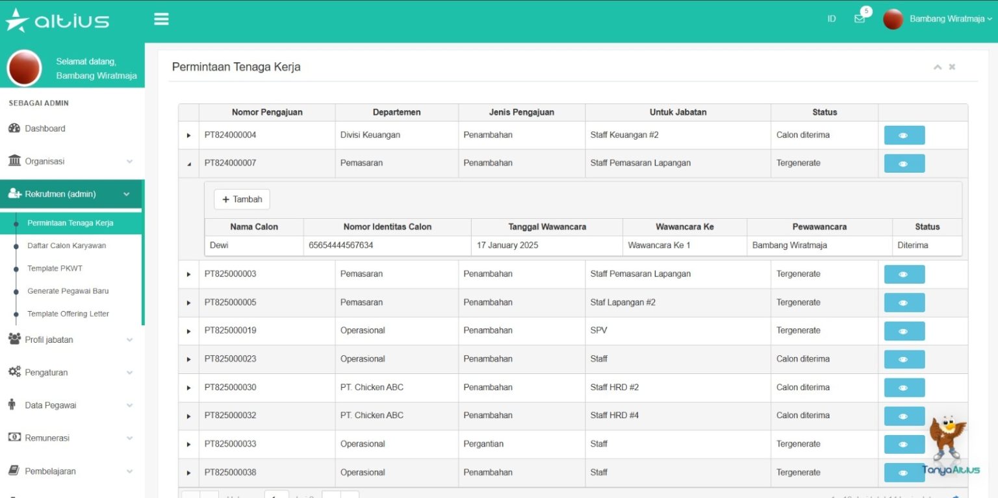Screen dimensions: 998x498
Task: Close the Permintaan Tenaga Kerja panel
Action: [952, 67]
